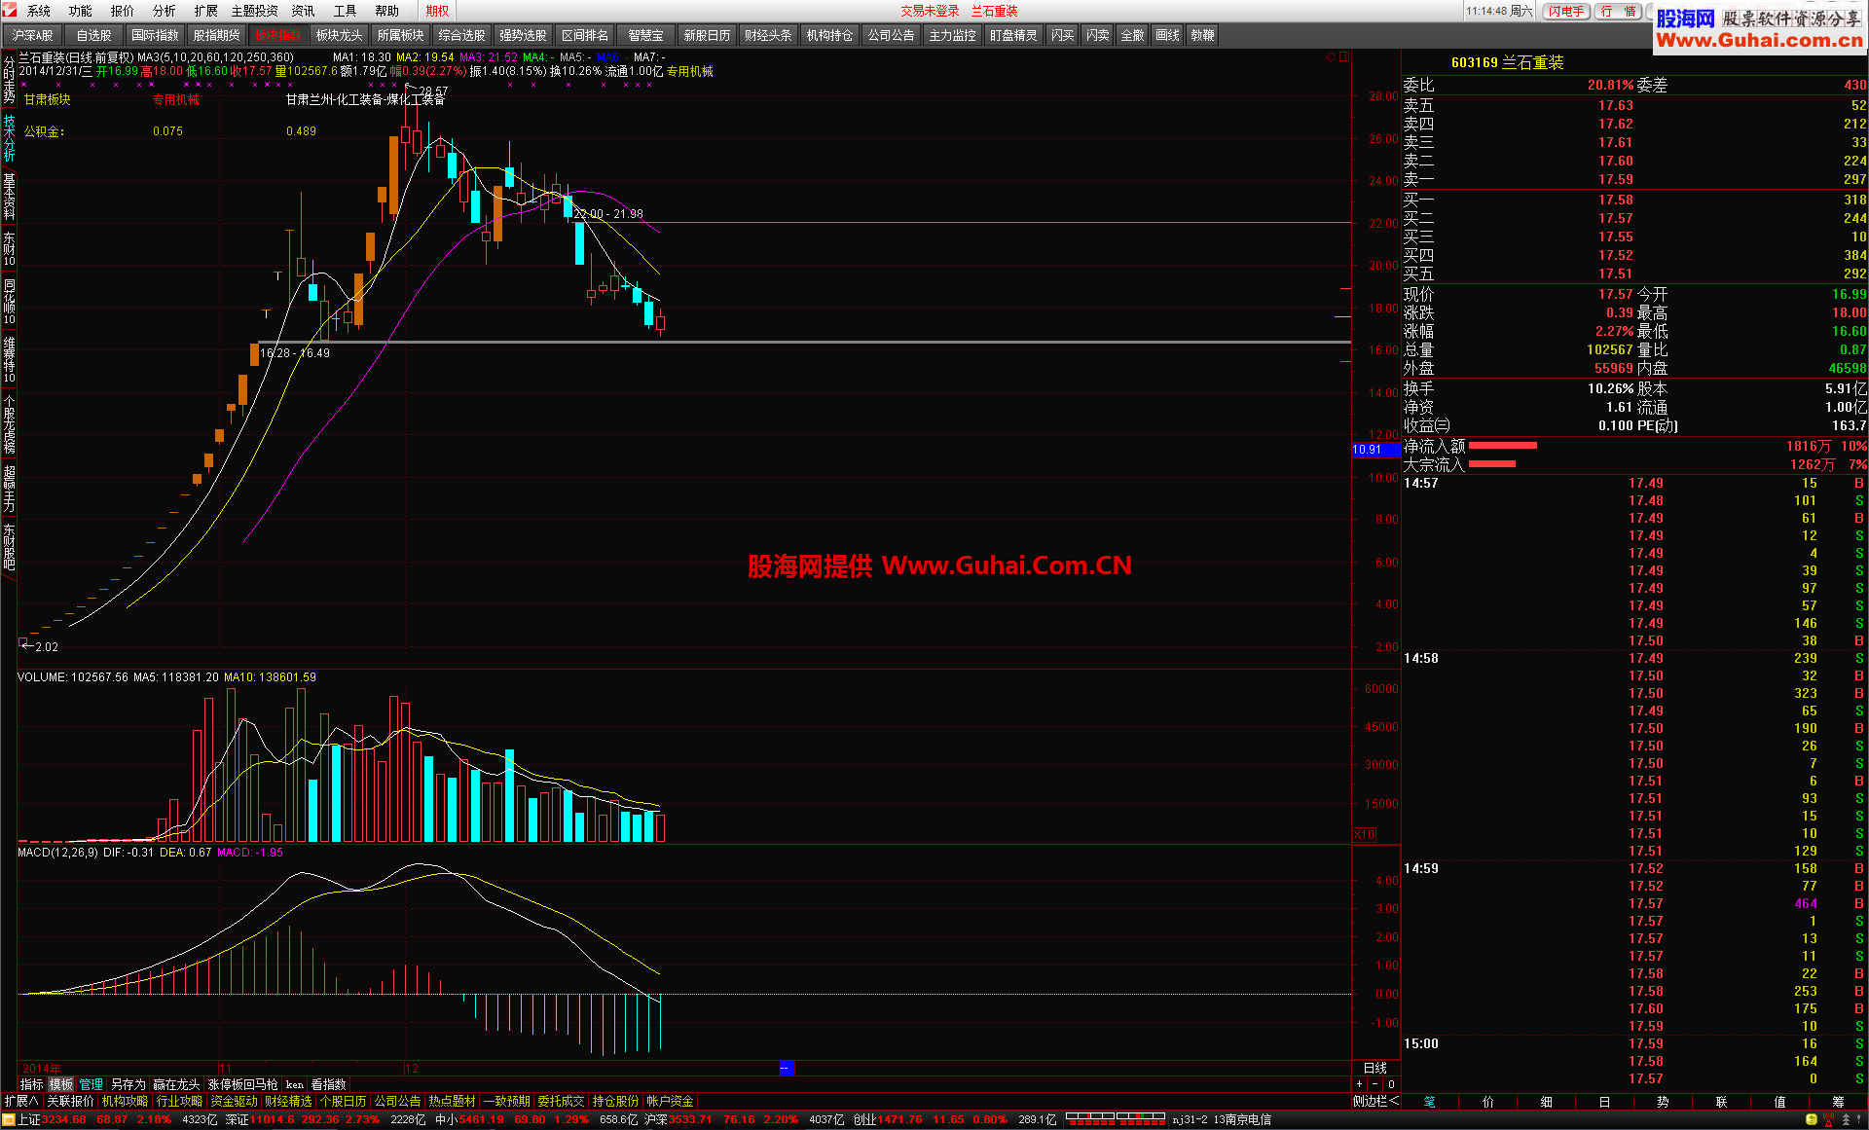Select the 看指数 template tab
This screenshot has height=1130, width=1869.
(x=328, y=1084)
